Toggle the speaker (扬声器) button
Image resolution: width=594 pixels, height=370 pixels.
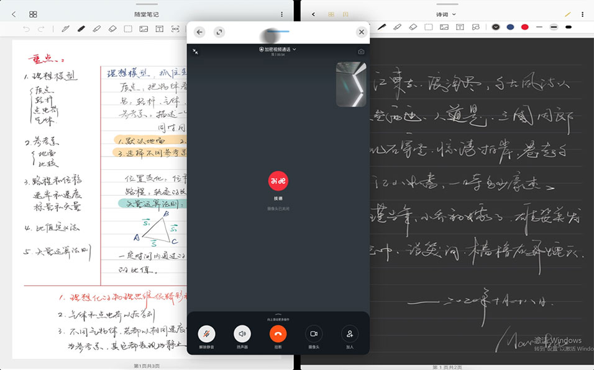[x=242, y=334]
